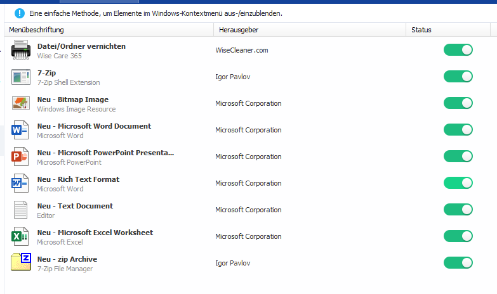Click the '7-Zip File Manager' subtitle
Screen dimensions: 497x294
point(65,269)
